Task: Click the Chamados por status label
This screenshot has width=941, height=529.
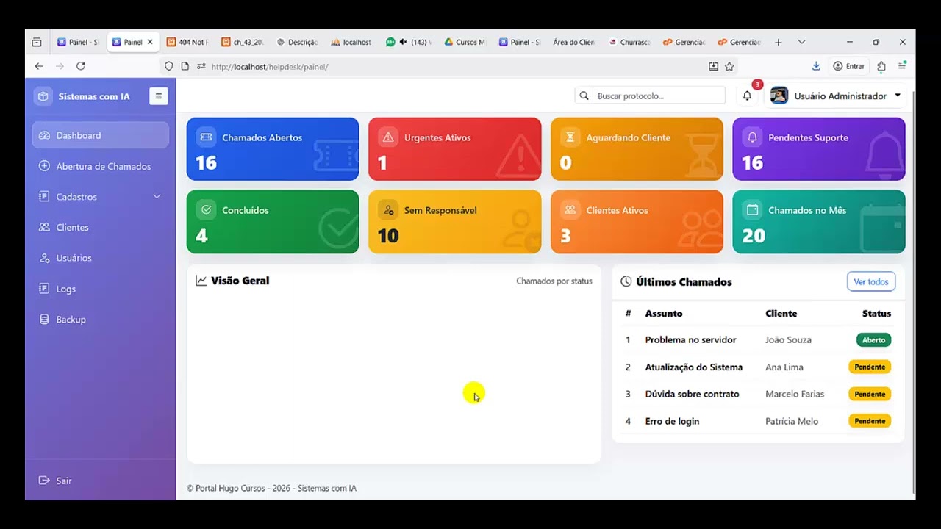Action: coord(554,281)
